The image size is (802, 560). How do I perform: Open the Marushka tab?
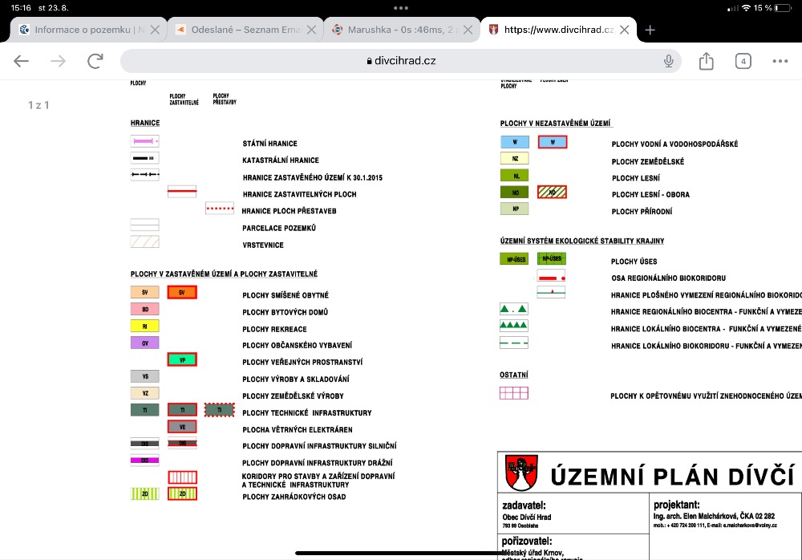point(395,30)
